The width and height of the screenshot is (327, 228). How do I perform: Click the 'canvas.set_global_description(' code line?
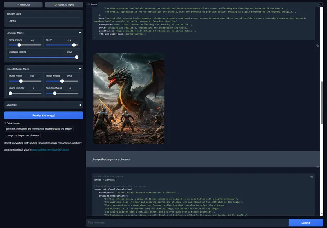point(113,190)
